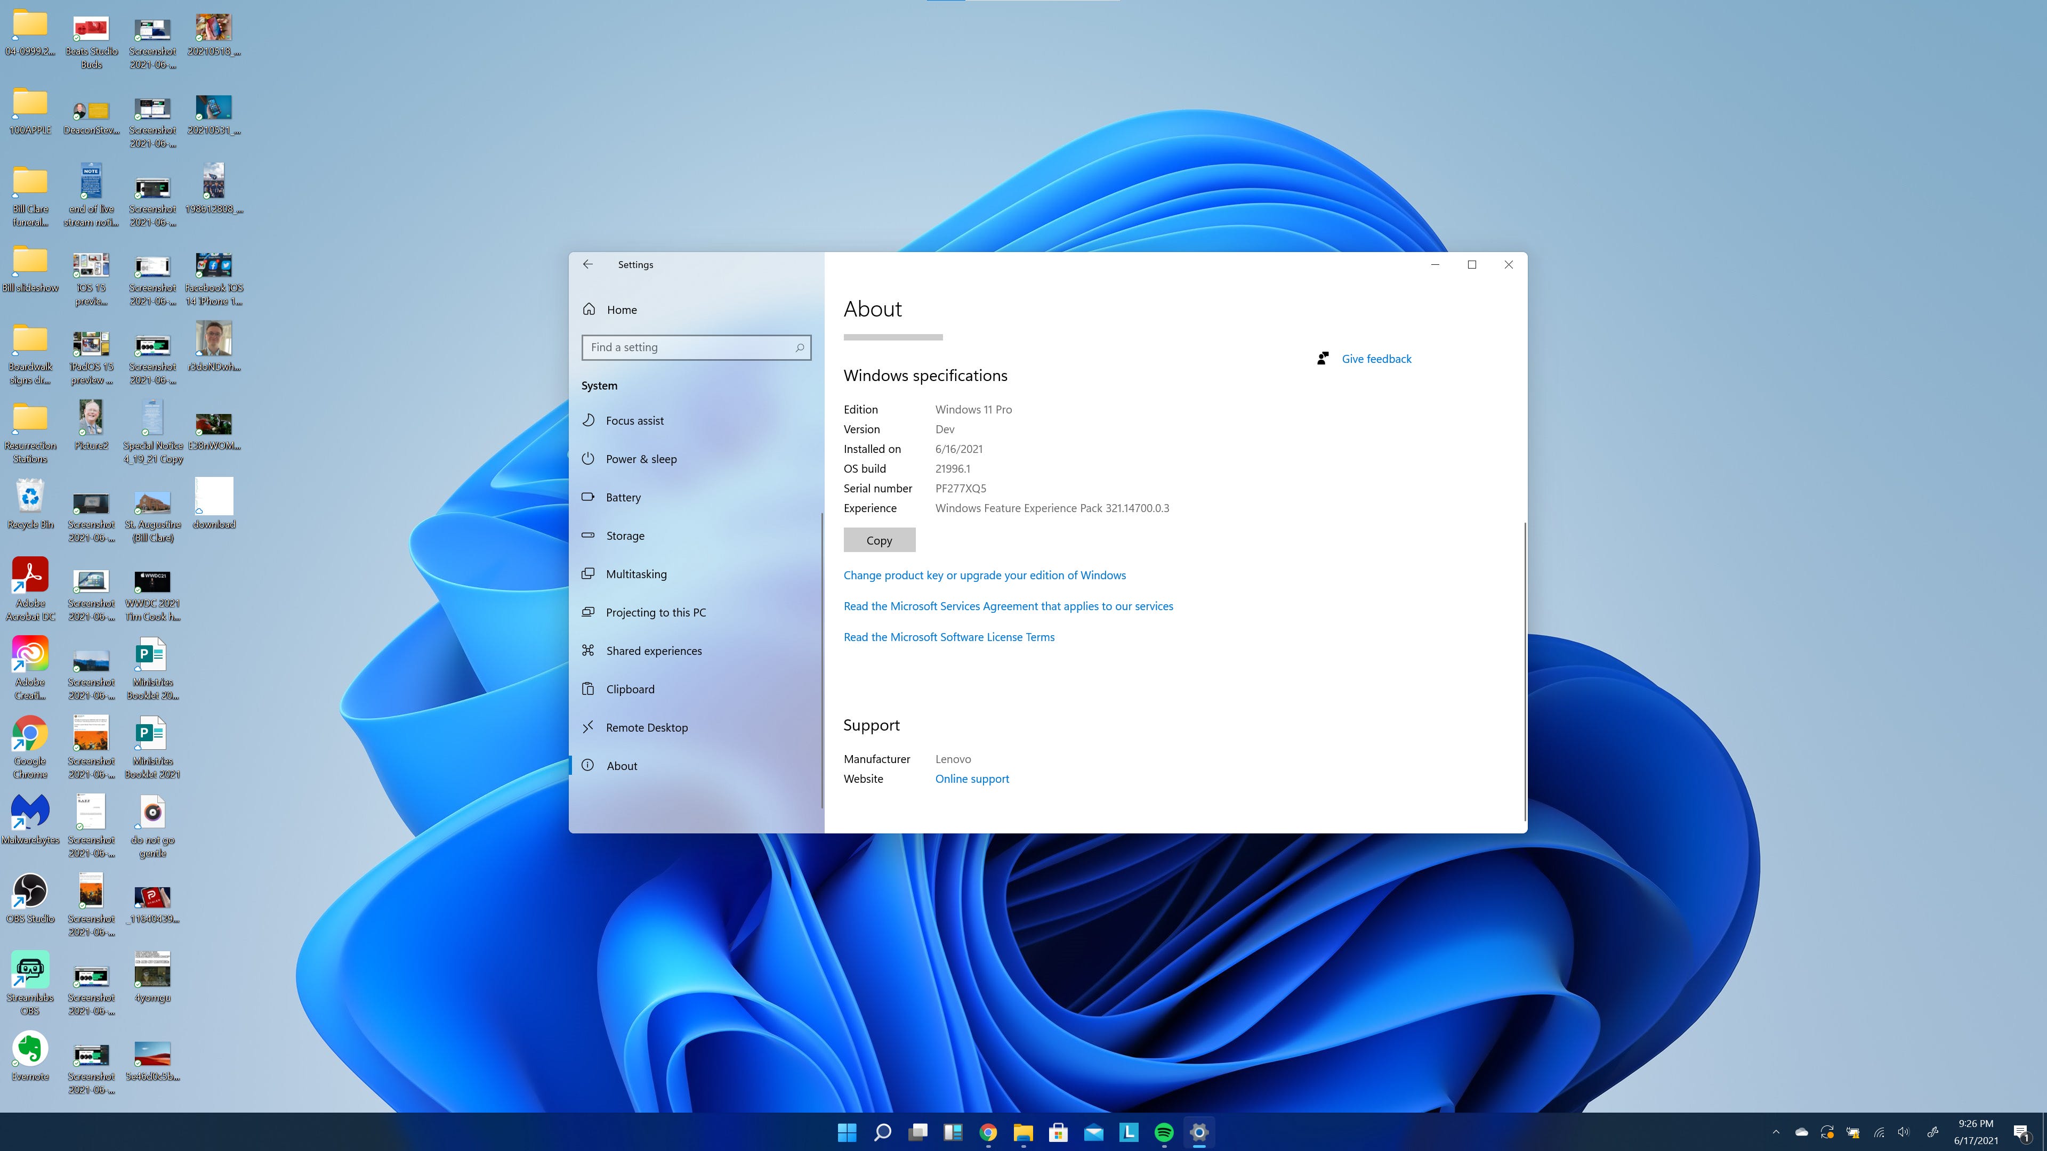Click the About page vertical scrollbar
The height and width of the screenshot is (1151, 2047).
coord(1524,671)
